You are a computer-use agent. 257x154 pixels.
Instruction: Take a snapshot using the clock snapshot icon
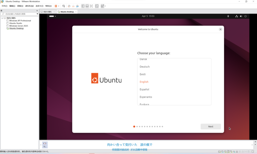click(x=69, y=6)
